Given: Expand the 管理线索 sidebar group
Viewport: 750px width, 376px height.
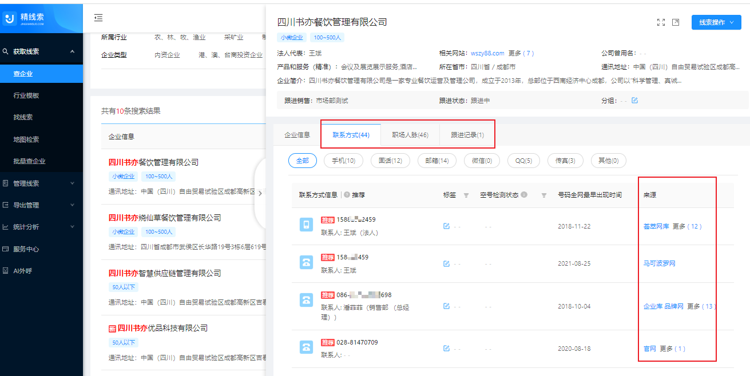Looking at the screenshot, I should [x=31, y=183].
